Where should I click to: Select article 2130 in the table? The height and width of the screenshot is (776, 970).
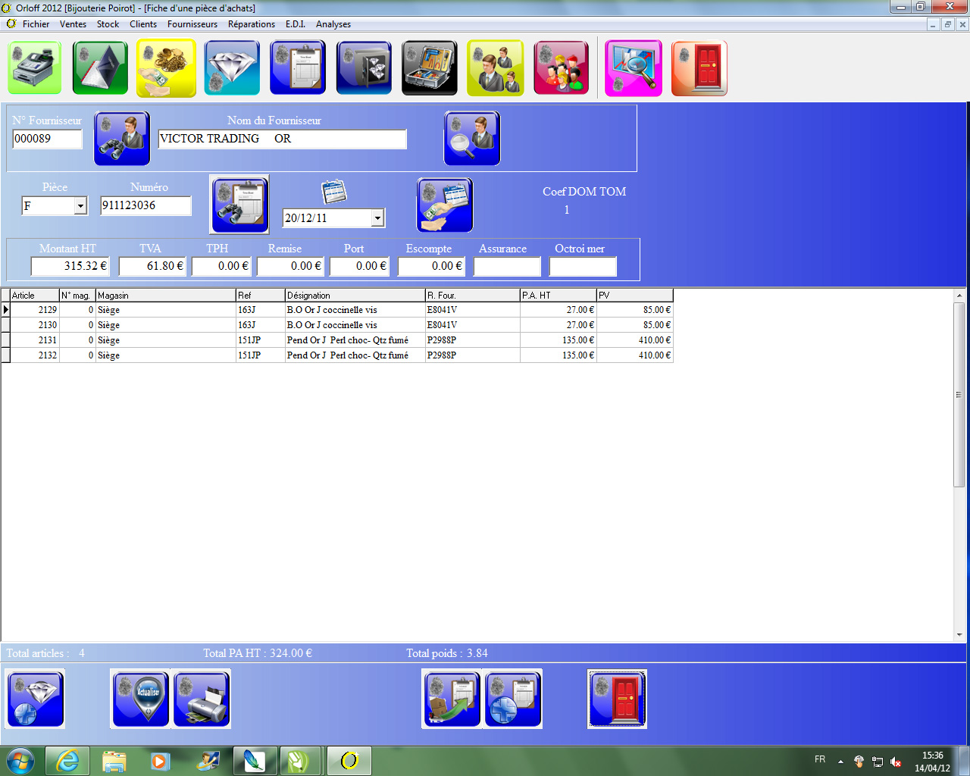click(x=337, y=325)
